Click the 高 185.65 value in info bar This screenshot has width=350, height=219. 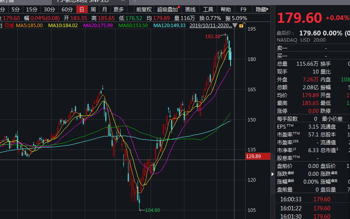click(106, 18)
